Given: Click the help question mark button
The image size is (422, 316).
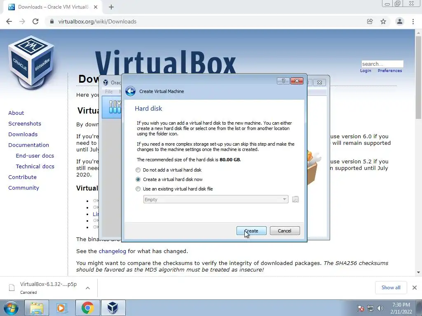Looking at the screenshot, I should coord(283,81).
